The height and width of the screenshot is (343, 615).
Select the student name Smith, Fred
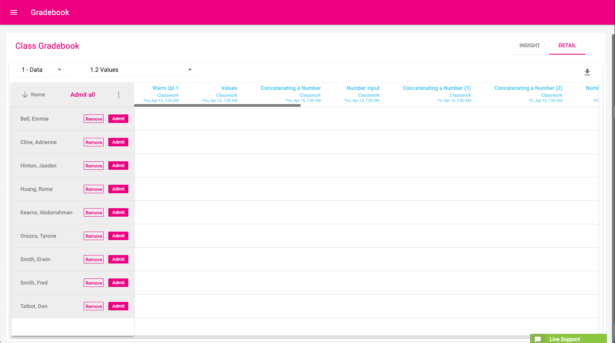34,283
